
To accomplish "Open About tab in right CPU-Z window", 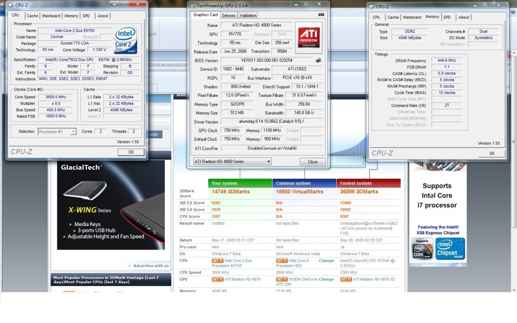I will point(463,17).
